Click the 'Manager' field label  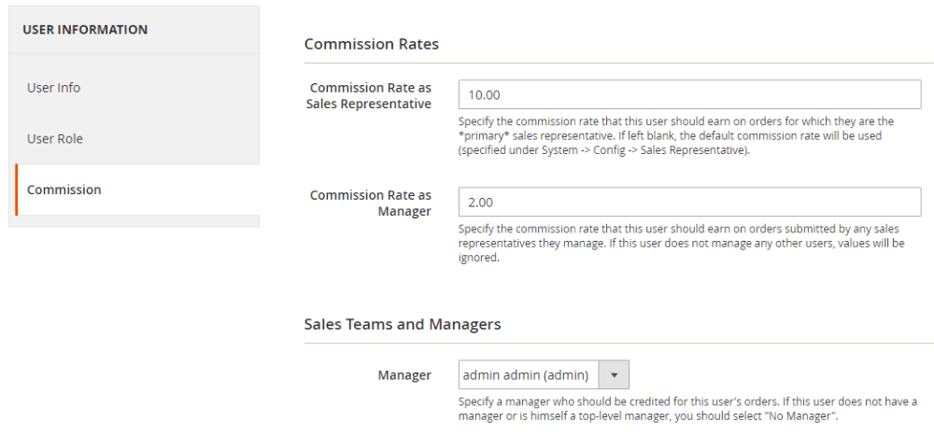click(404, 375)
